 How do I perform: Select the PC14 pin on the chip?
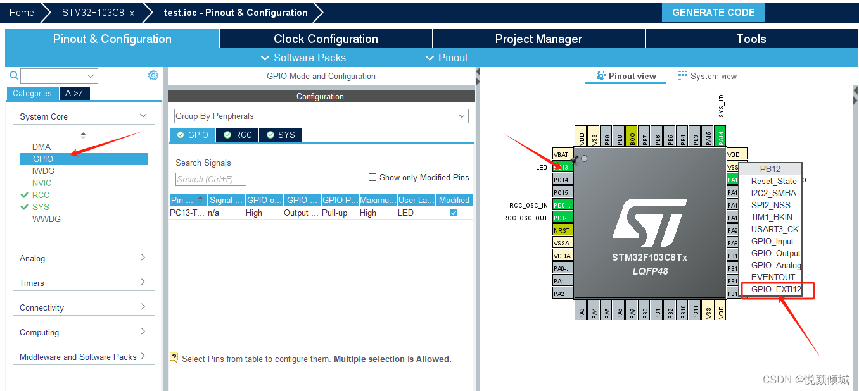pyautogui.click(x=563, y=180)
